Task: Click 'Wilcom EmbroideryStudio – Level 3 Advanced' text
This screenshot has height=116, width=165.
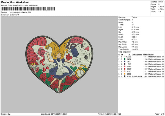Action: click(20, 5)
